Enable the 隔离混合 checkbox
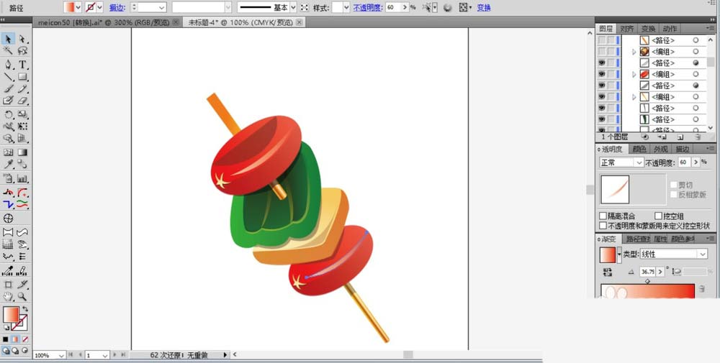 603,216
